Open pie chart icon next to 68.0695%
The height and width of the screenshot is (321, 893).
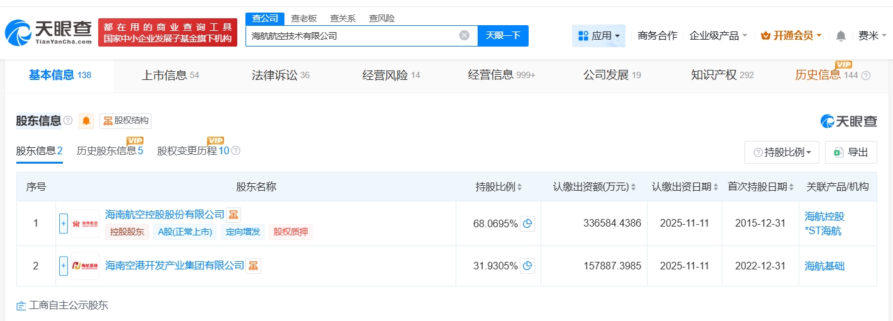click(527, 223)
